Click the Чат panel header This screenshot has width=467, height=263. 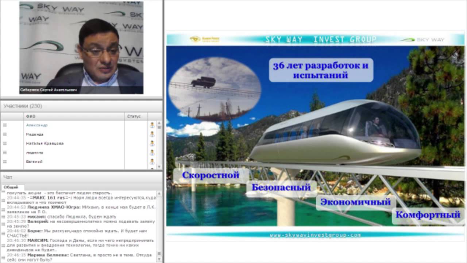pos(81,177)
